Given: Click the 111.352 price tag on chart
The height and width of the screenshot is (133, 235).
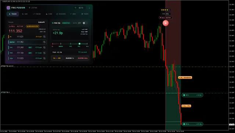Looking at the screenshot, I should (166, 14).
